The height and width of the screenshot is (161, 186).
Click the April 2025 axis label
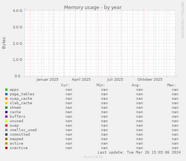(81, 80)
